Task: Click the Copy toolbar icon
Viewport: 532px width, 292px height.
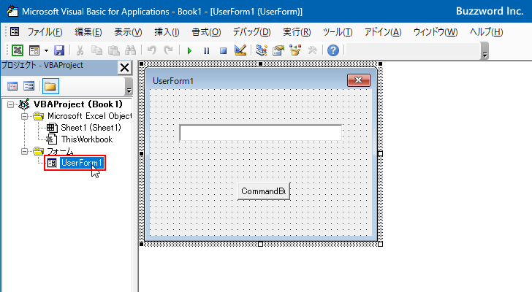Action: click(x=96, y=50)
